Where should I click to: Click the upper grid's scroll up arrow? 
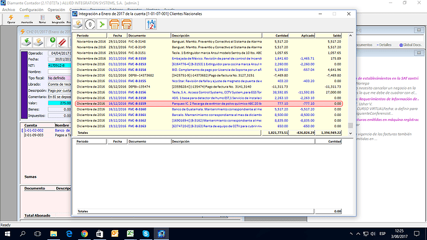click(350, 36)
